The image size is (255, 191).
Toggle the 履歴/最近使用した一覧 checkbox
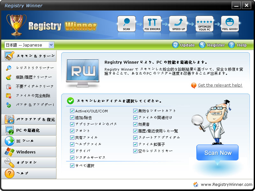[x=135, y=131]
